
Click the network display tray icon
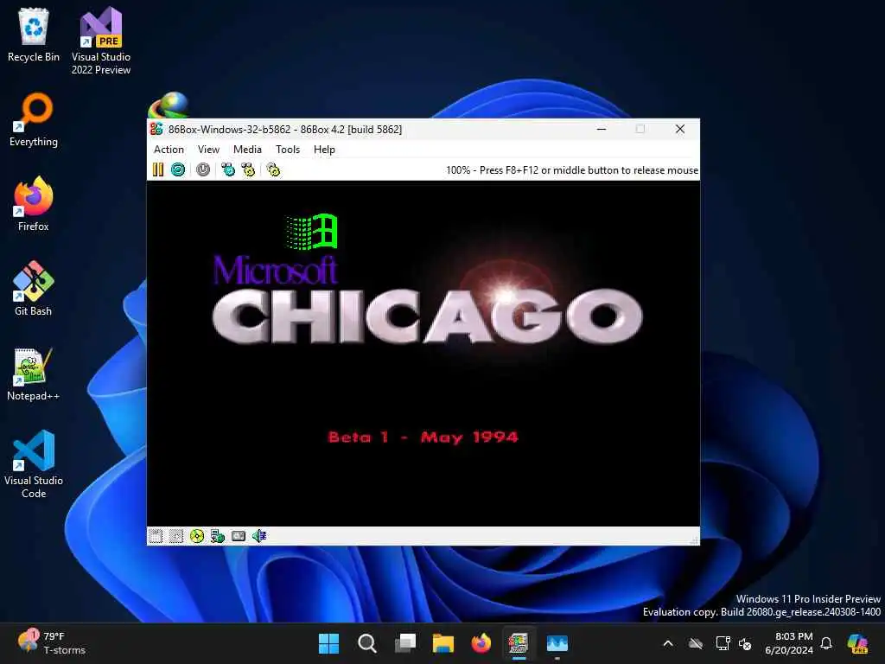723,643
